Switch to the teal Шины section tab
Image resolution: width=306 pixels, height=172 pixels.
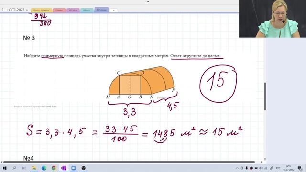(x=87, y=11)
